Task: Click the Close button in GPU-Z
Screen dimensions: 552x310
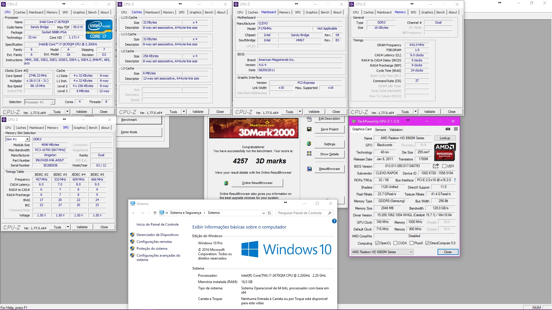Action: click(x=448, y=252)
